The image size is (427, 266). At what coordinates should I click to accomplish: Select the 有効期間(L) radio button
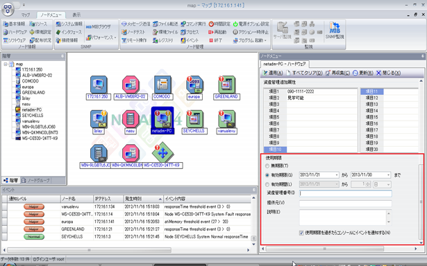(x=267, y=184)
